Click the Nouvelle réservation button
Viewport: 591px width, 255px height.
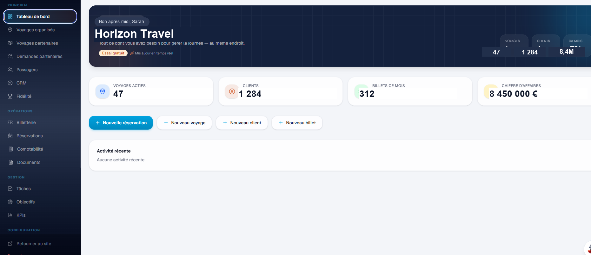tap(121, 123)
